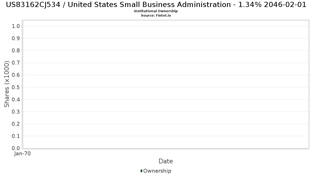
Task: Click the empty chart plot area
Action: coord(166,84)
